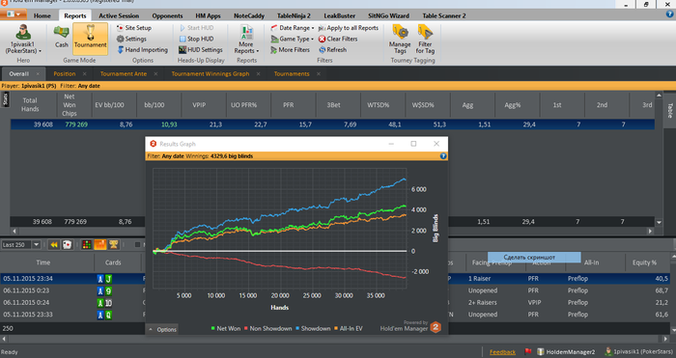Screen dimensions: 676x358
Task: Click the stats table horizontal scrollbar
Action: click(332, 231)
